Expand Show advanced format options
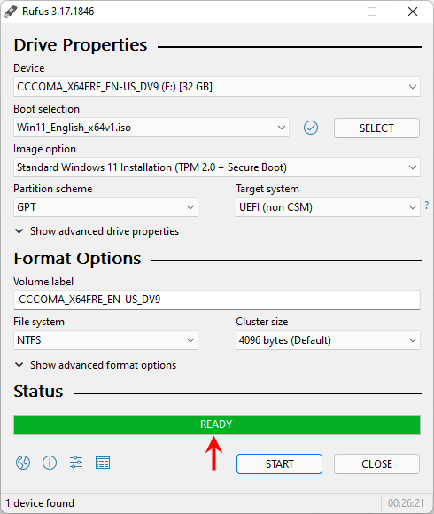 (96, 365)
